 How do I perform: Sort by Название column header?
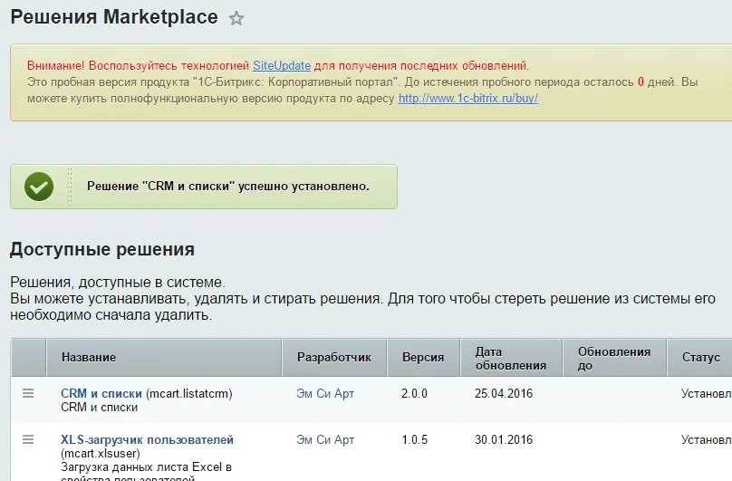[x=89, y=358]
